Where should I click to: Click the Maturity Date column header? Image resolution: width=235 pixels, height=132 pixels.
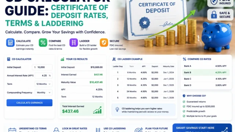(169, 66)
